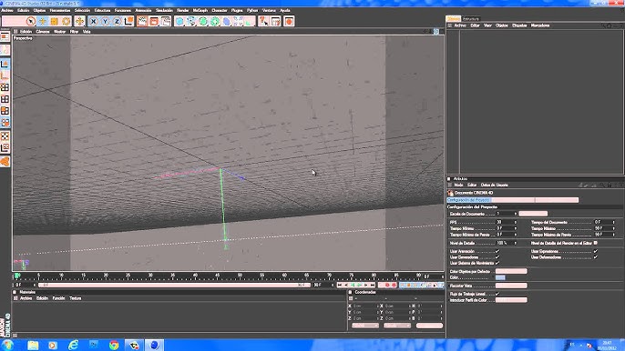625x351 pixels.
Task: Click Tiempo Máximo stepper arrows
Action: pos(614,228)
